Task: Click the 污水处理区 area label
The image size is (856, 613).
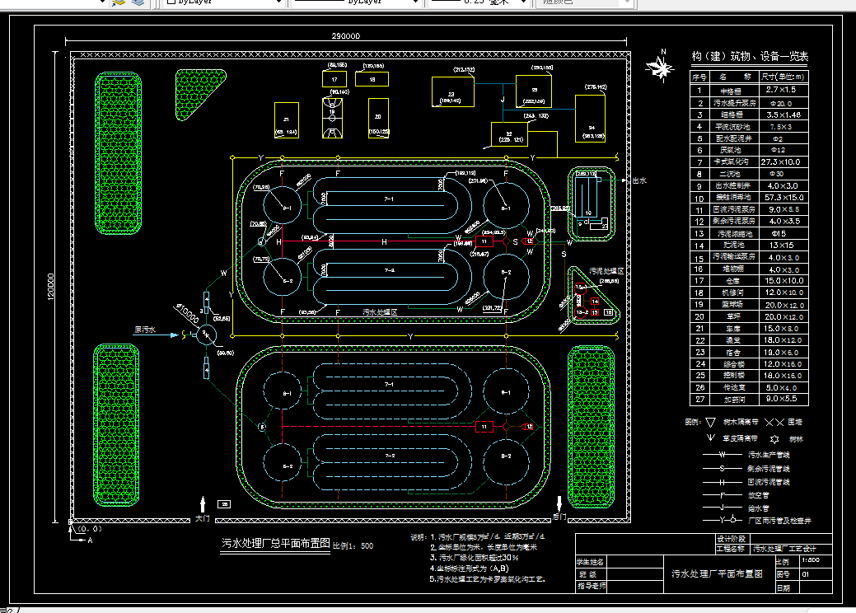Action: point(380,312)
